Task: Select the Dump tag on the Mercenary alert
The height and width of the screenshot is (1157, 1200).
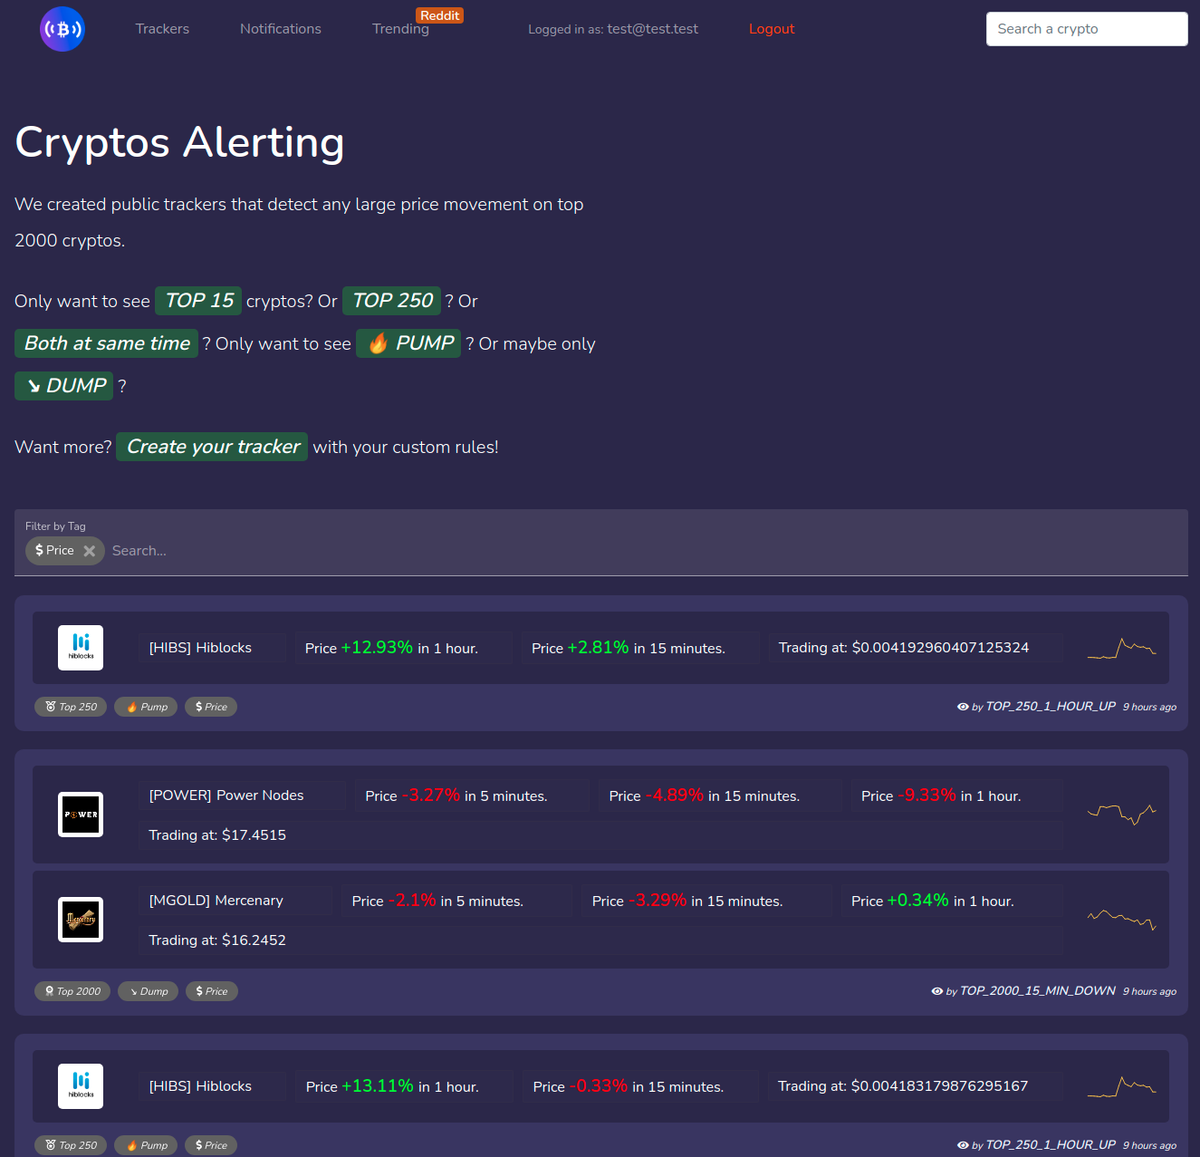Action: point(148,990)
